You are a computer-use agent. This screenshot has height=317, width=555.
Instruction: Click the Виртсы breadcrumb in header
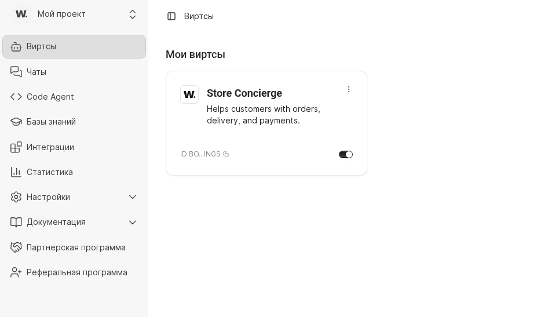pos(199,16)
